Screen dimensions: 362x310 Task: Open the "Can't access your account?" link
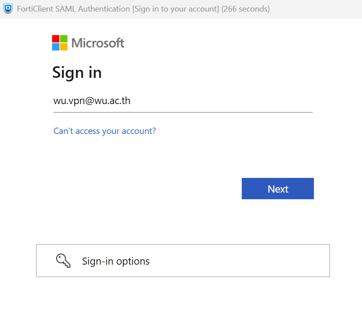coord(105,131)
